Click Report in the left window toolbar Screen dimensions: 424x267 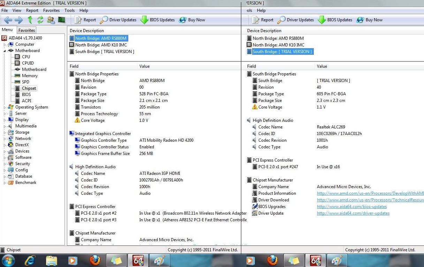point(86,20)
